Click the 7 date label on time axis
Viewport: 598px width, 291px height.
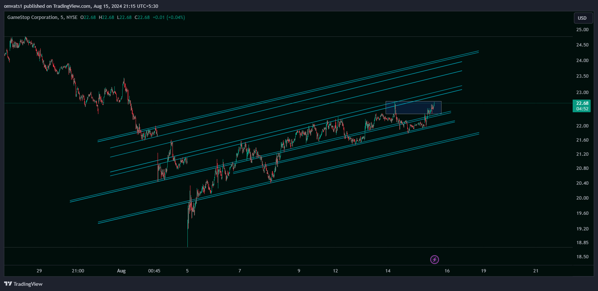pyautogui.click(x=240, y=271)
